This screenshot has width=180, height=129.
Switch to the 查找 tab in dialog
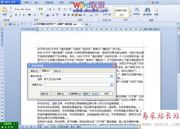[x=34, y=71]
